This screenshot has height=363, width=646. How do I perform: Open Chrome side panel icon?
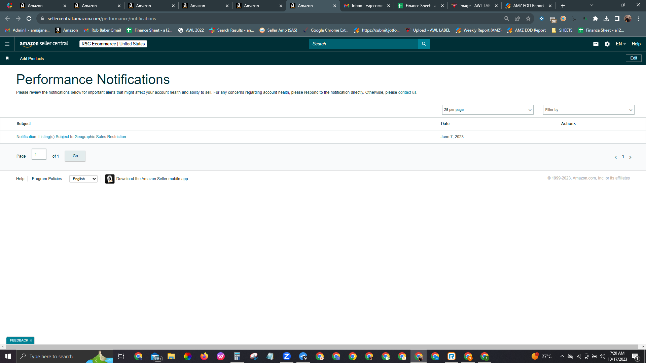(617, 18)
